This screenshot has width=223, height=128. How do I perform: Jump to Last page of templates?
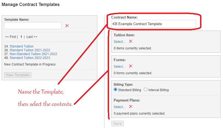tap(32, 37)
